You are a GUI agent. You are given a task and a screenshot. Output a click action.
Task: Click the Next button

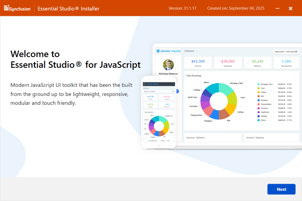[x=281, y=189]
